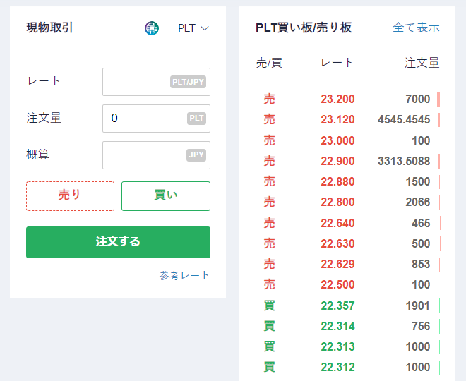Select buy order rate 22.314
This screenshot has height=381, width=466.
(x=337, y=326)
